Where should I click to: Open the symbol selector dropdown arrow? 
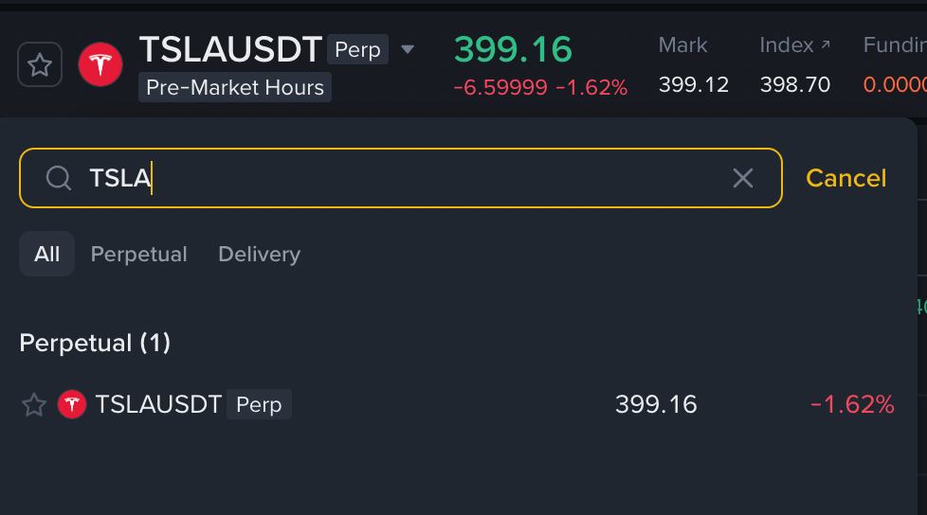tap(408, 49)
